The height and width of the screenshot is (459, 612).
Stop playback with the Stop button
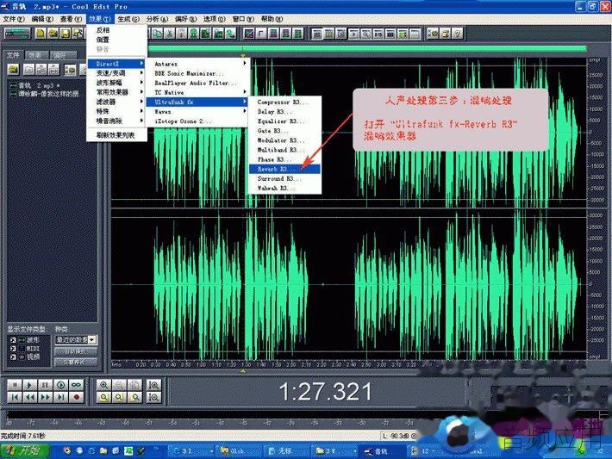(x=15, y=385)
